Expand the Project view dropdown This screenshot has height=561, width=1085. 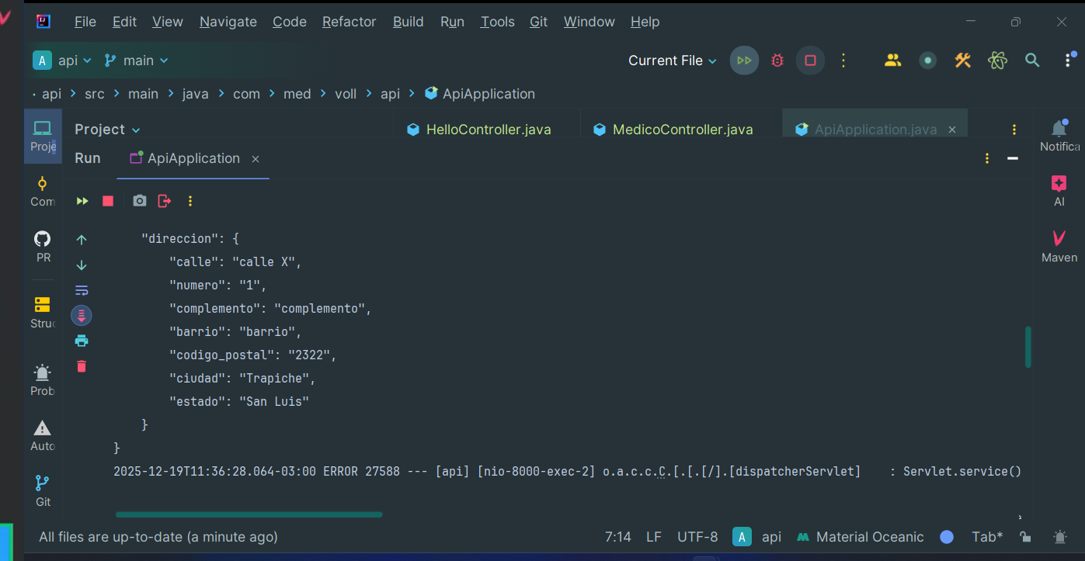[x=107, y=130]
